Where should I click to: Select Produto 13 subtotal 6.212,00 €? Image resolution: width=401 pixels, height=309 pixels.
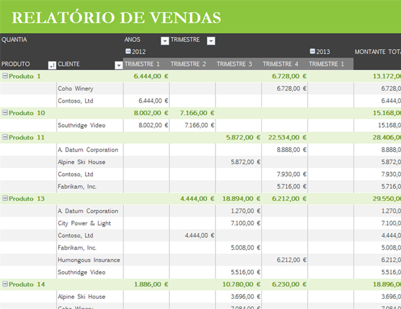tap(289, 198)
